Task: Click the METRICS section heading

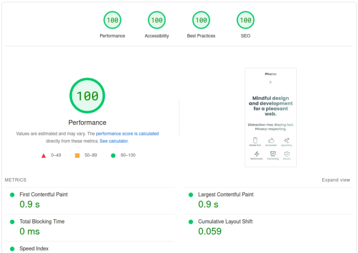Action: coord(16,180)
